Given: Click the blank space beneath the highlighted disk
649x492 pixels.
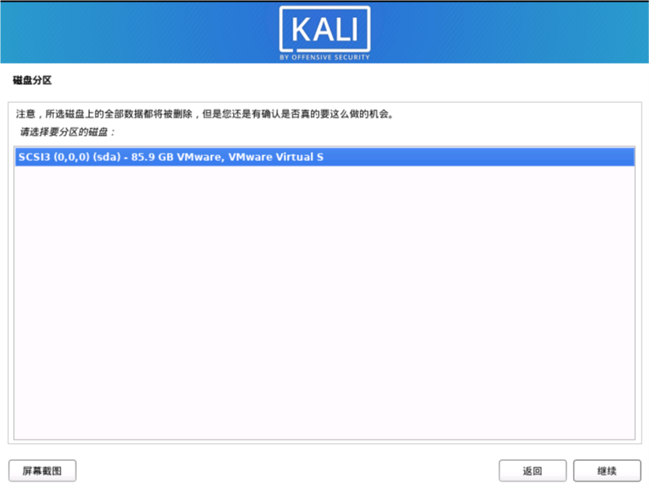Looking at the screenshot, I should pyautogui.click(x=324, y=302).
